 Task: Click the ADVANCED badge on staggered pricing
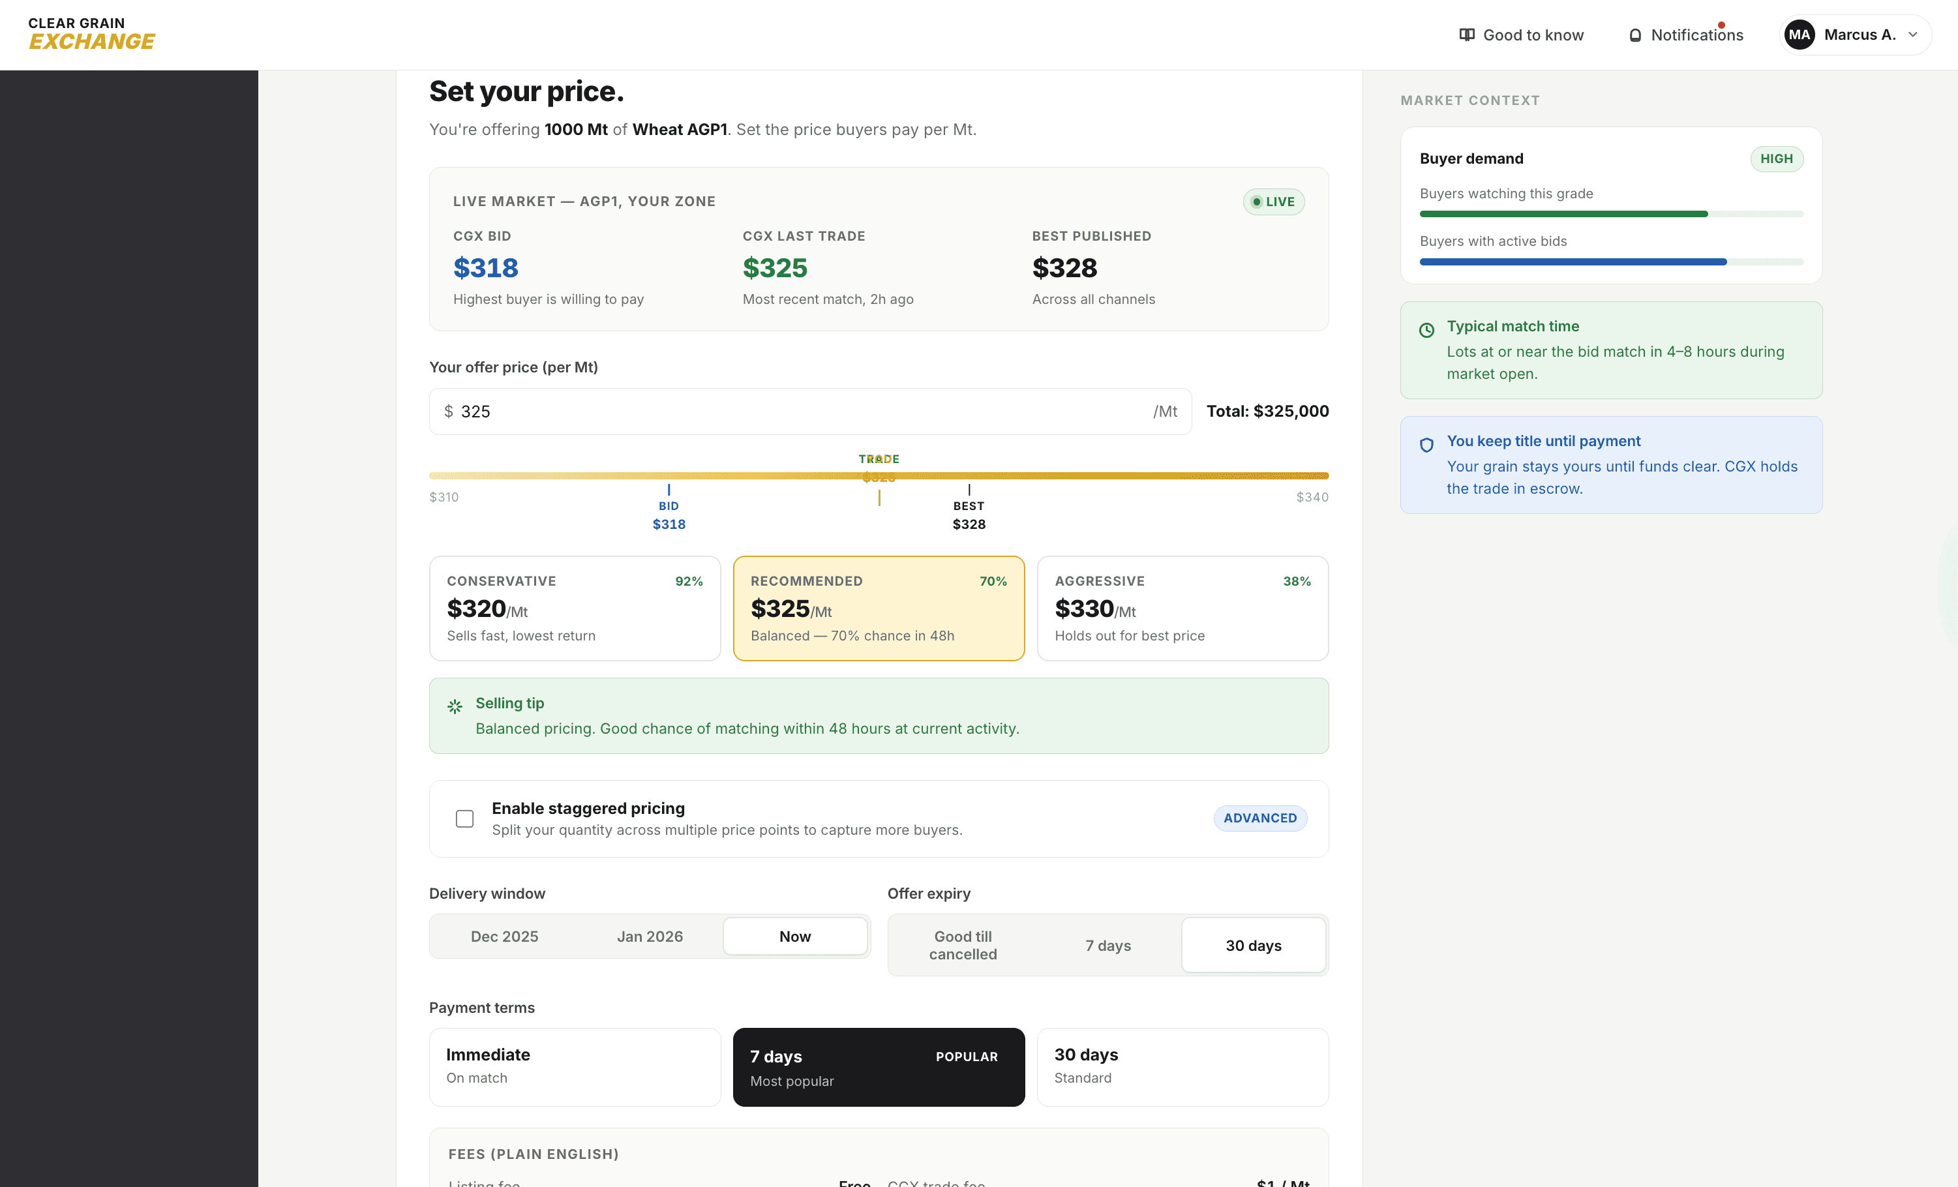coord(1259,818)
